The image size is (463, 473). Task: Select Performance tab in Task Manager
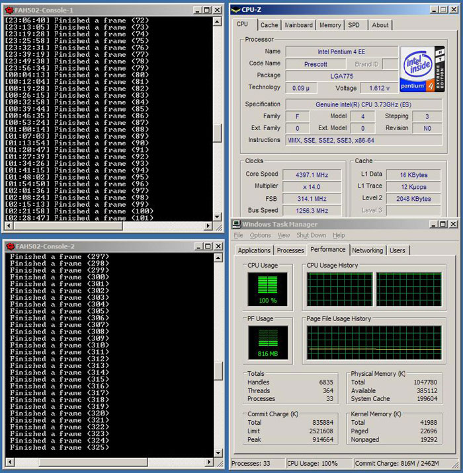(328, 250)
